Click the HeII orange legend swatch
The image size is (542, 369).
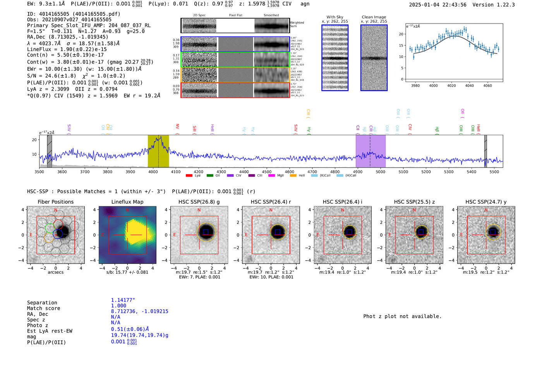293,175
